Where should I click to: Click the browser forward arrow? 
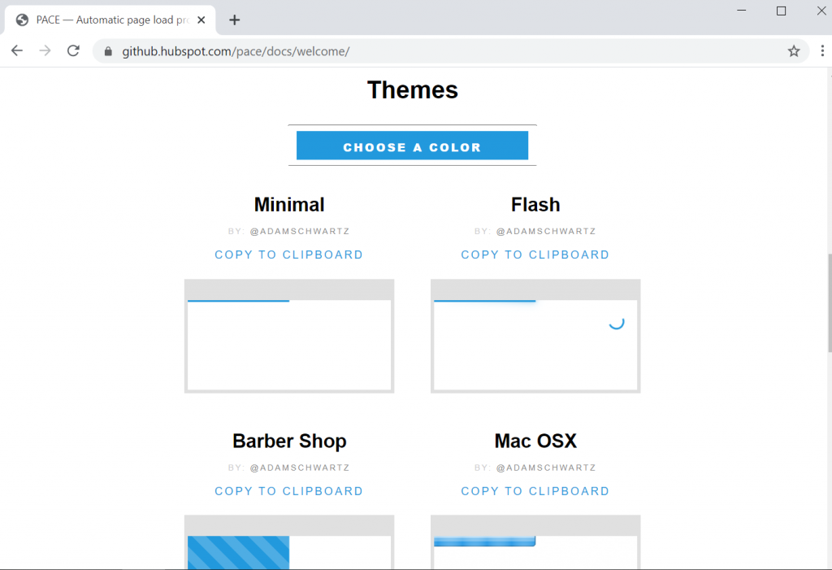pyautogui.click(x=45, y=51)
